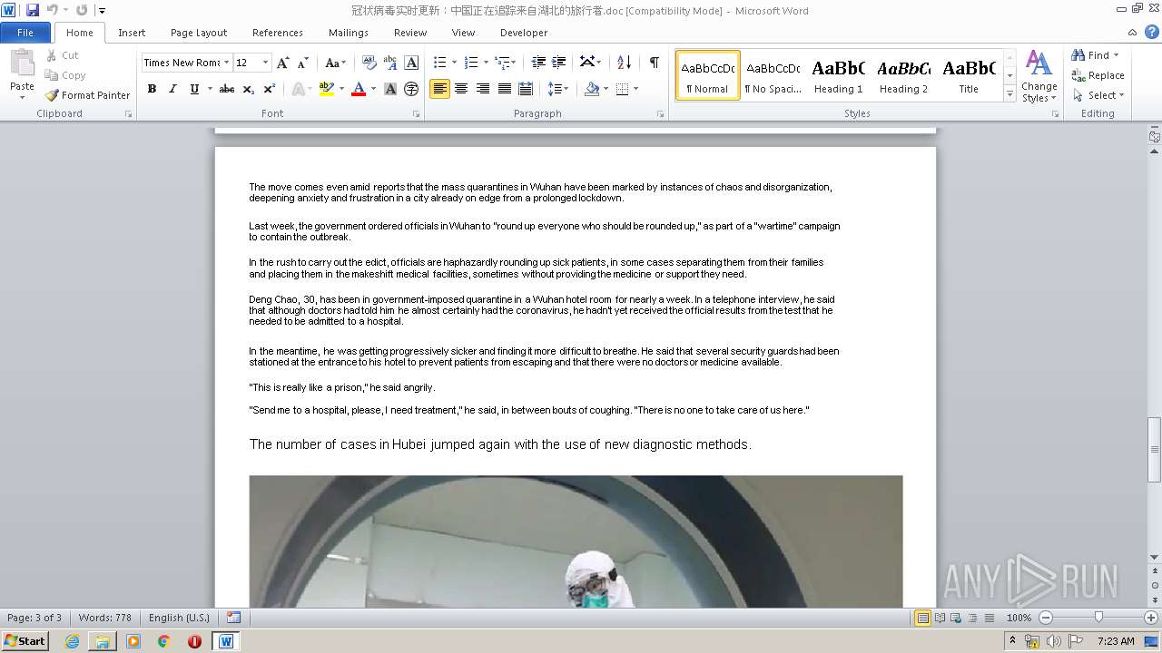Apply the Title style
The width and height of the screenshot is (1162, 653).
(x=969, y=75)
